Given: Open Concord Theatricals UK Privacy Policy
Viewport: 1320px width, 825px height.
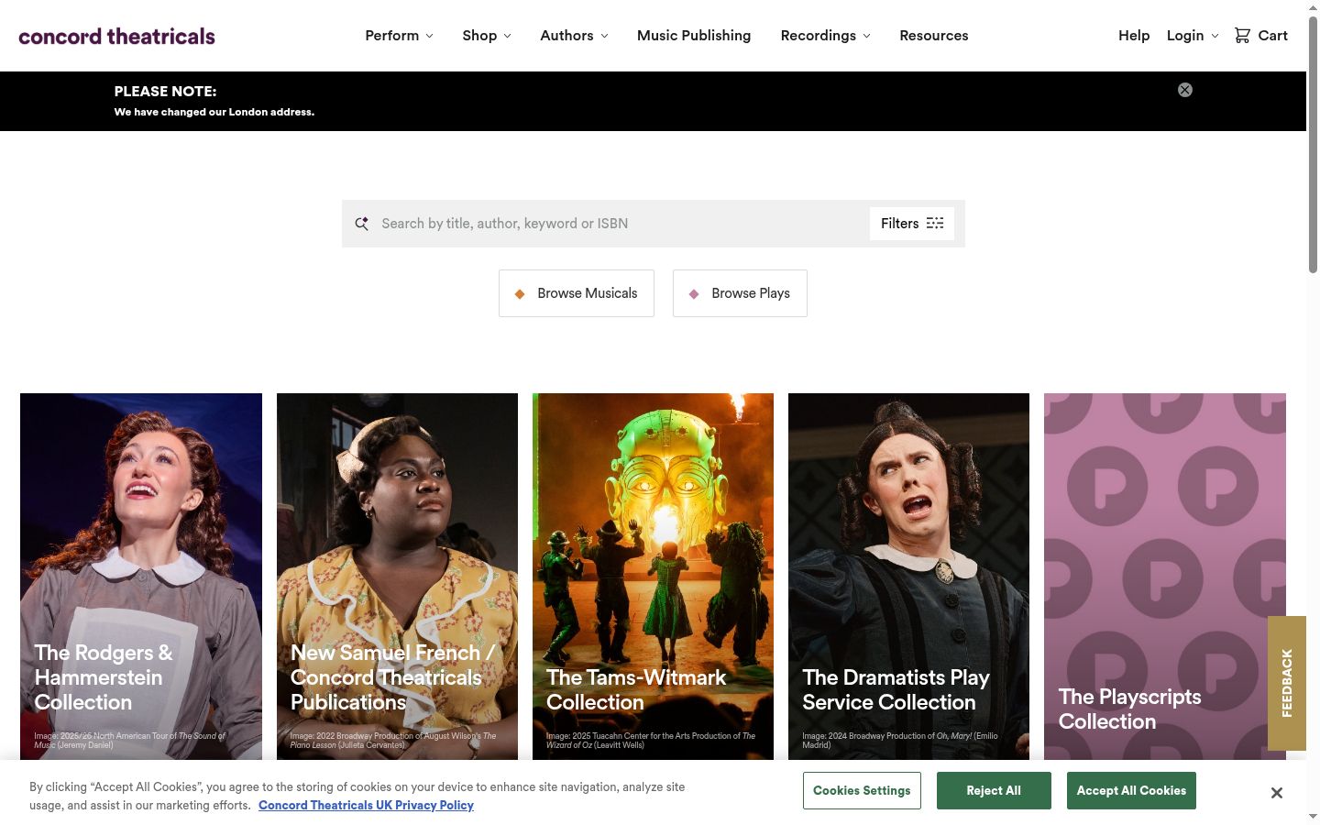Looking at the screenshot, I should click(366, 805).
